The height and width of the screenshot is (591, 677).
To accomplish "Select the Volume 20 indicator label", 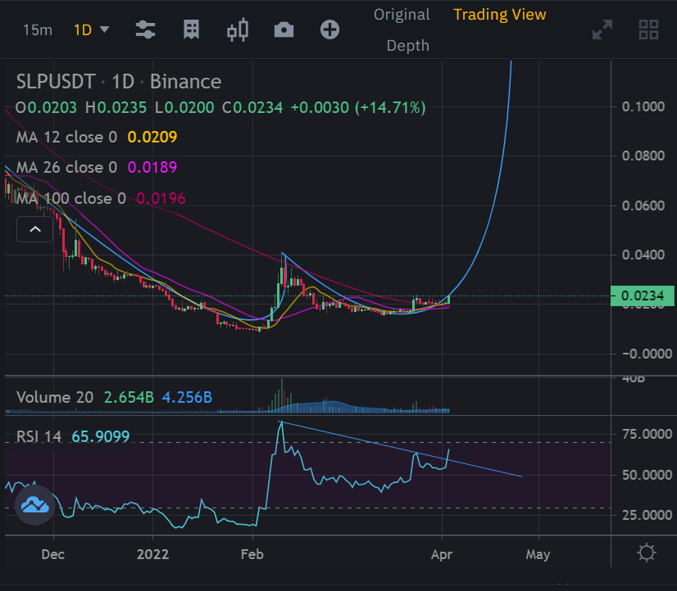I will [55, 397].
